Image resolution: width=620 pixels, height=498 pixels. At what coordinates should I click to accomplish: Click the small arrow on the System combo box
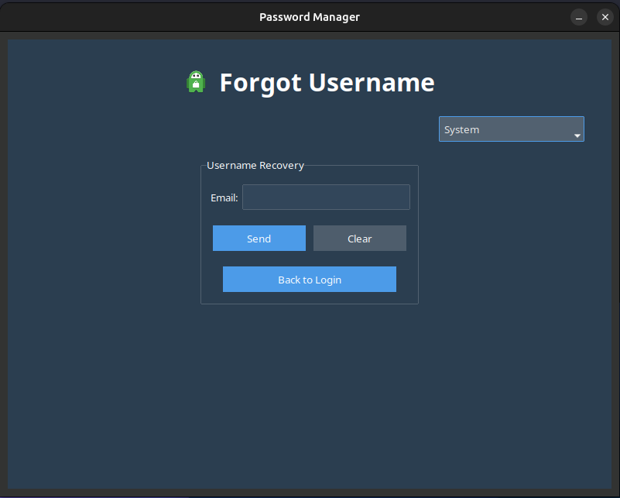[x=577, y=136]
